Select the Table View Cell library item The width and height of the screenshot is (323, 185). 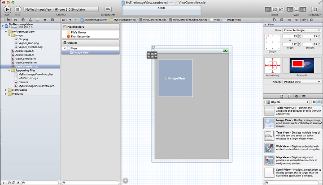(x=292, y=111)
